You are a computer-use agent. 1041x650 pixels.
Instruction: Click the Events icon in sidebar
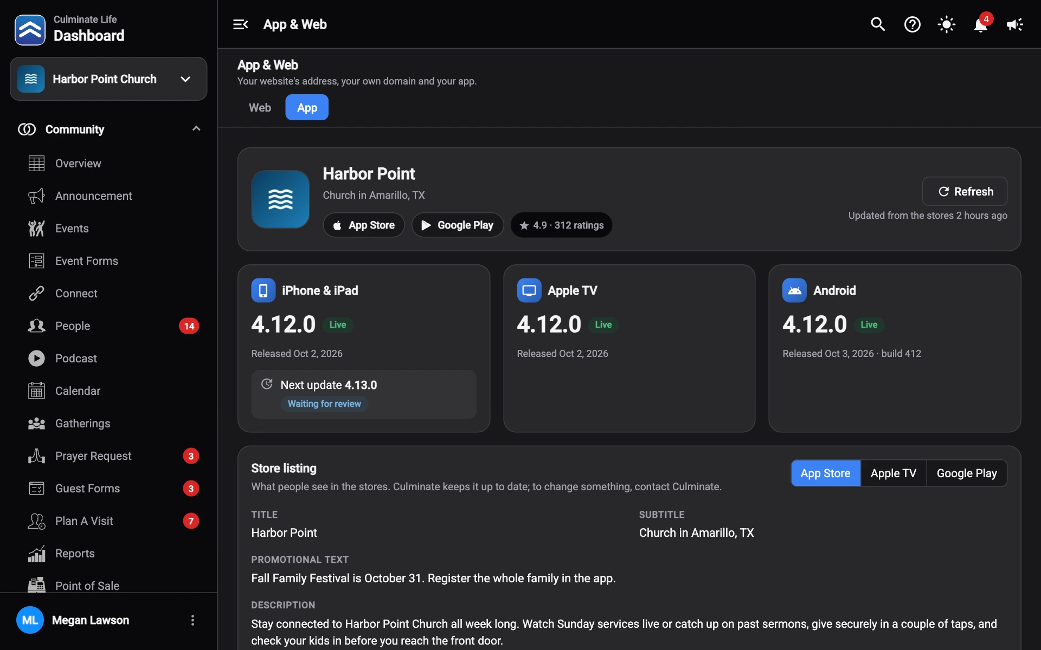[36, 229]
